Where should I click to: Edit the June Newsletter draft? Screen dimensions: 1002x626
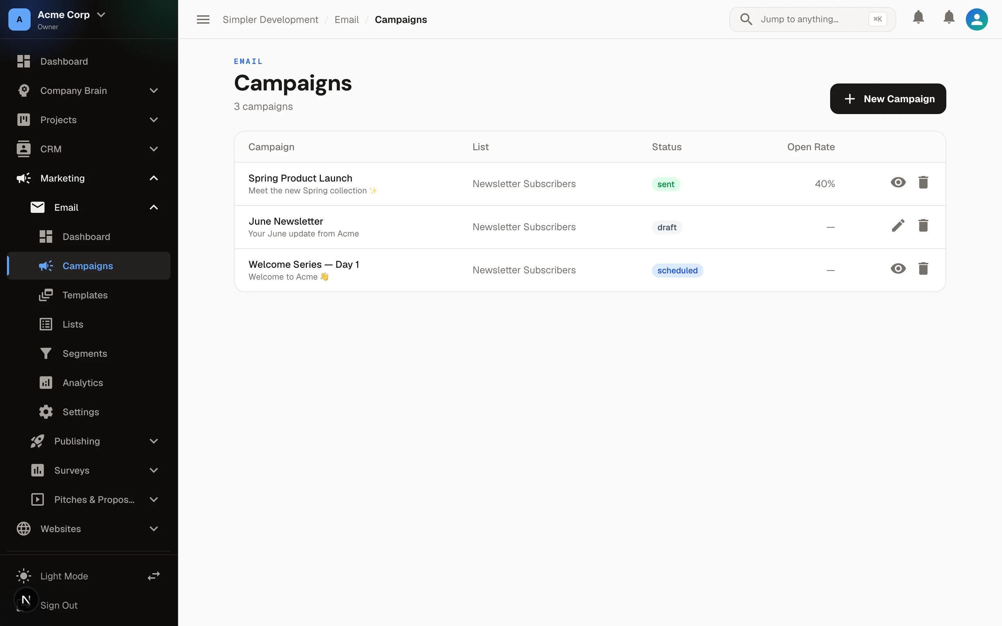(x=898, y=226)
